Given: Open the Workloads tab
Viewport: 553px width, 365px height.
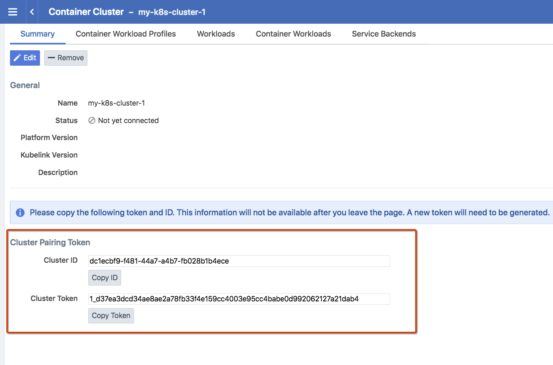Looking at the screenshot, I should click(x=216, y=34).
